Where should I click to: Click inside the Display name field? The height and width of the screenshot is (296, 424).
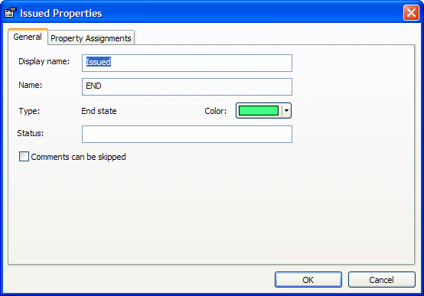tap(187, 63)
